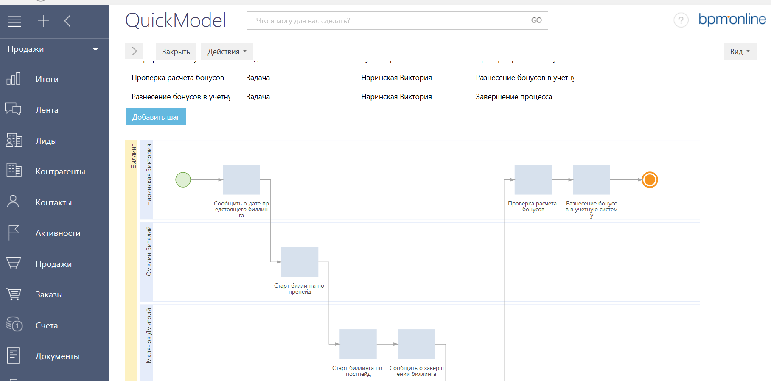Viewport: 771px width, 381px height.
Task: Collapse the sidebar with the left chevron
Action: (x=67, y=21)
